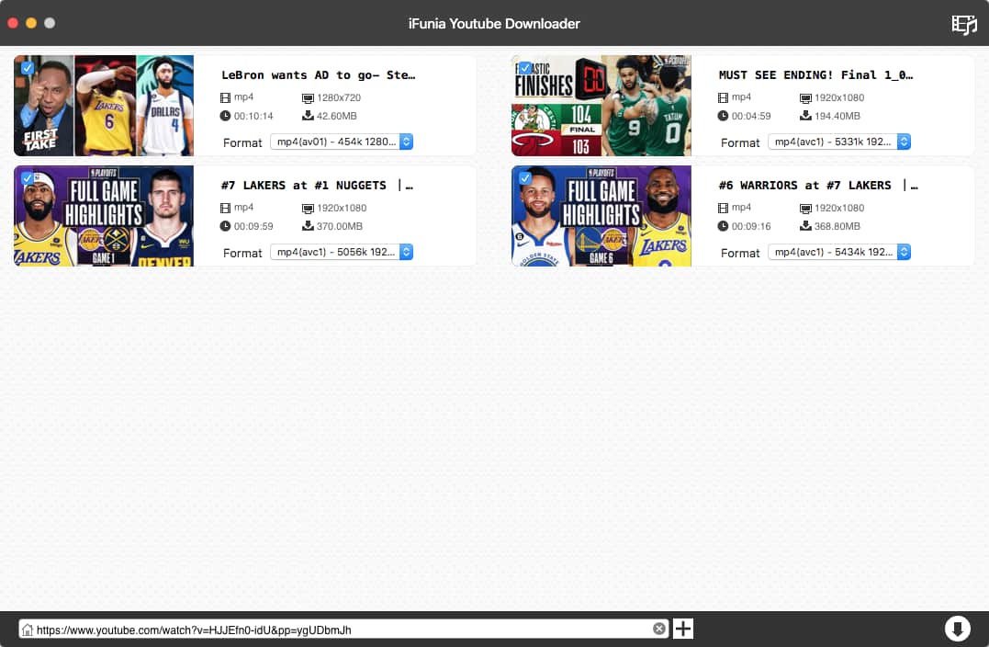Select the First Take LeBron video thumbnail
Screen dimensions: 989x647
[x=104, y=107]
